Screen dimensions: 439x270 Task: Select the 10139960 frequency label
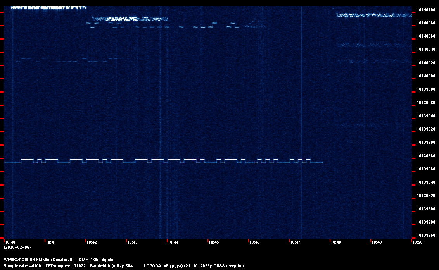point(426,103)
